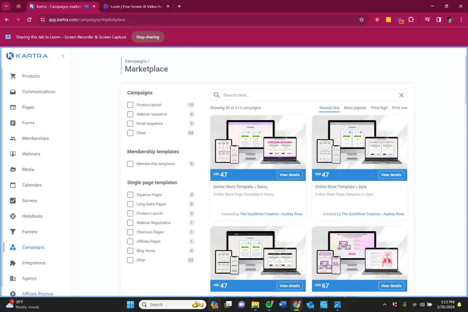The width and height of the screenshot is (468, 312).
Task: Open Spotify from the taskbar
Action: point(269,305)
